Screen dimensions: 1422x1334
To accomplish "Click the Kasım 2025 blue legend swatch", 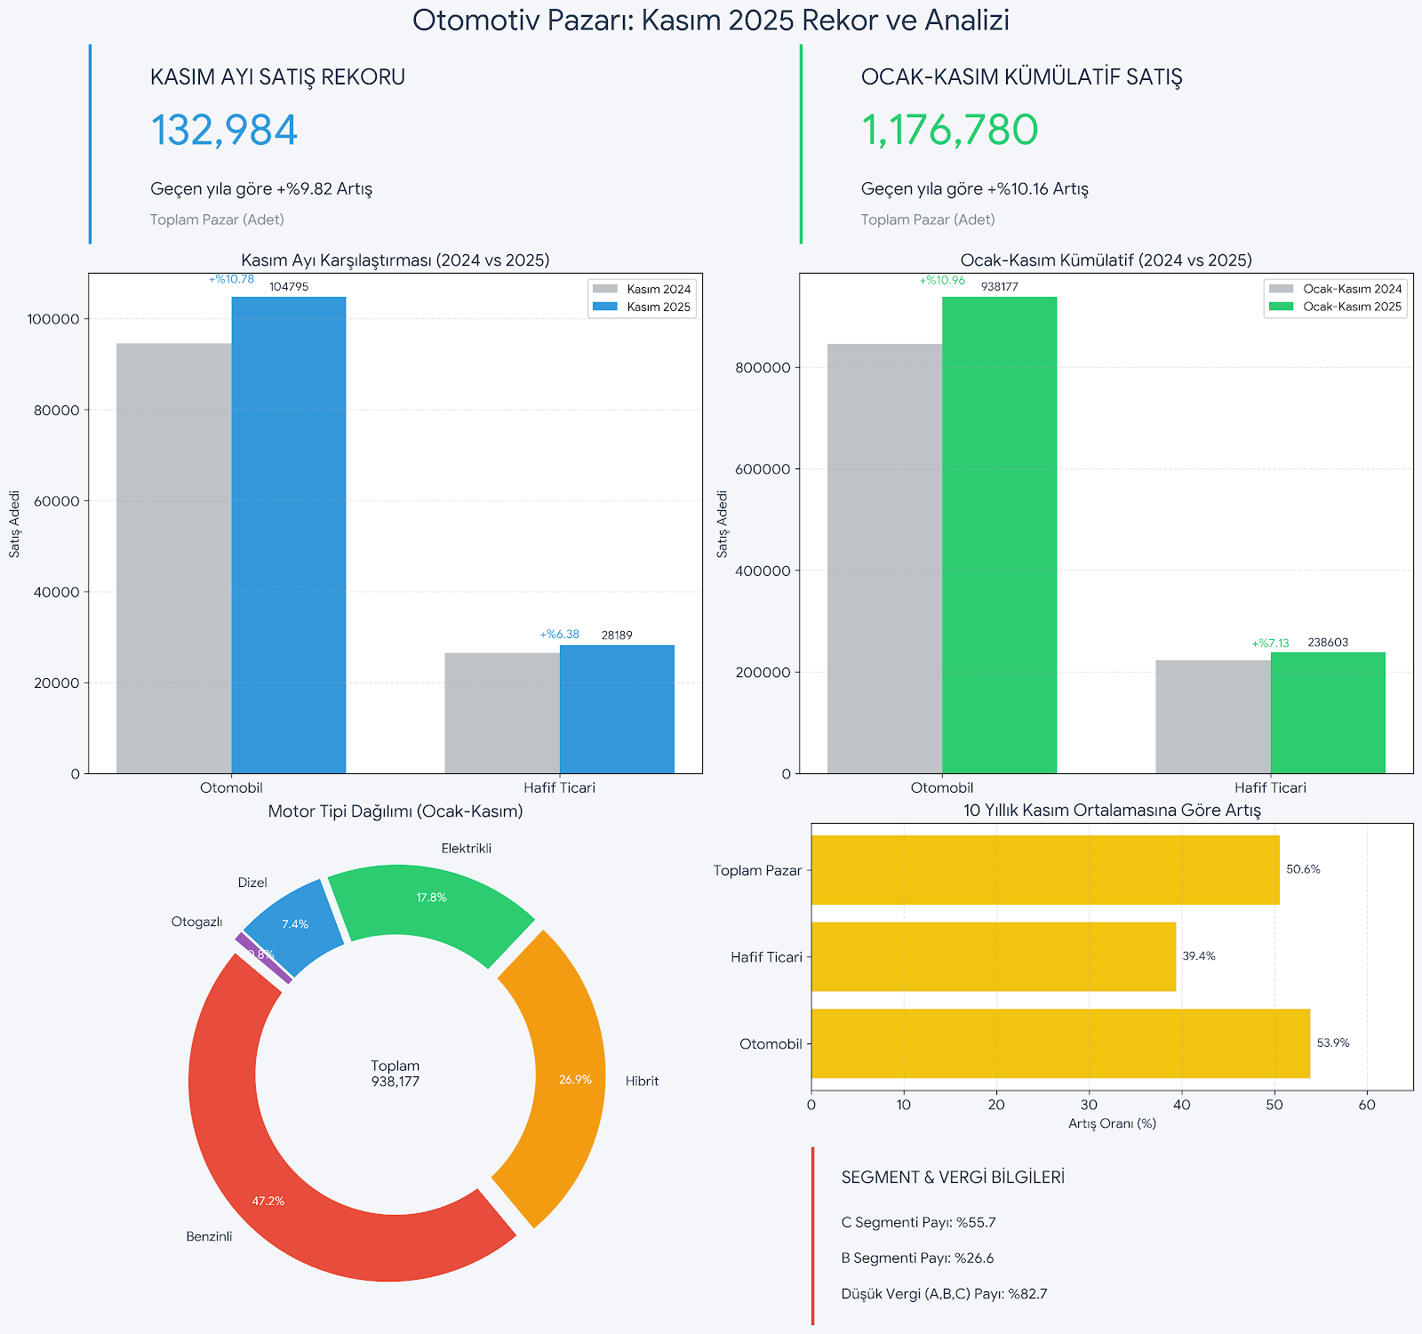I will [x=605, y=307].
